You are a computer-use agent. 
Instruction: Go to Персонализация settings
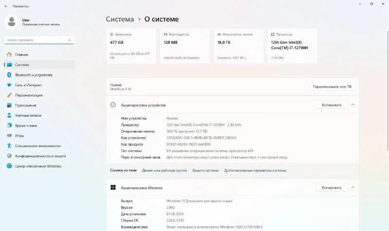click(29, 95)
